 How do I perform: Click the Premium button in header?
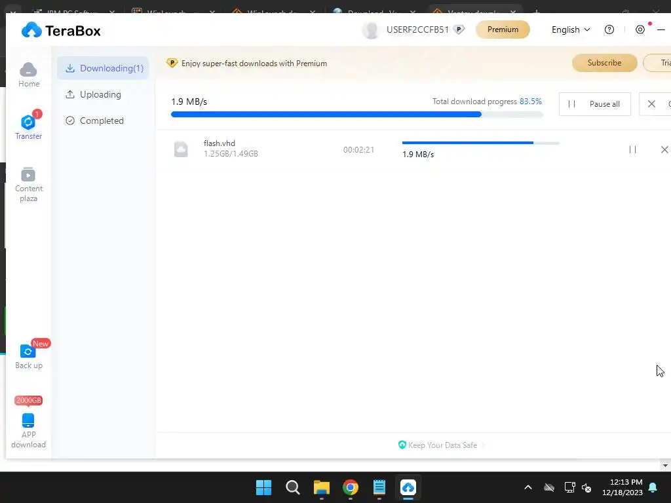(x=503, y=29)
